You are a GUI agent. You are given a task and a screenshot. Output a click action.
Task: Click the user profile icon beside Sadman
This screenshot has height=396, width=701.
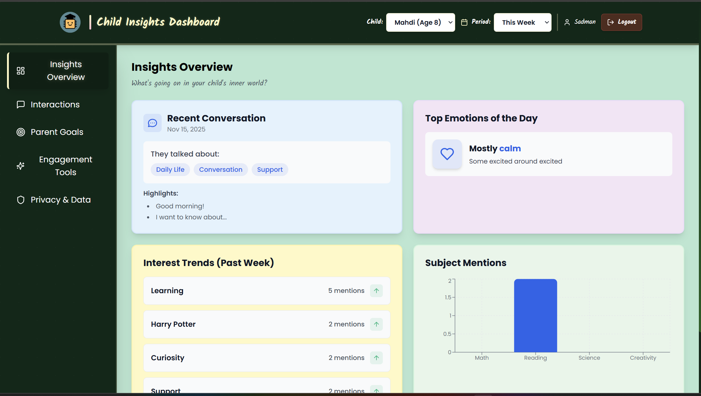click(x=567, y=22)
